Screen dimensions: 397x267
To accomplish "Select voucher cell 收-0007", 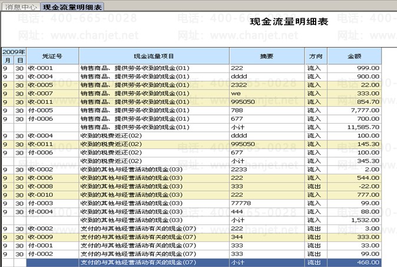I will point(52,94).
